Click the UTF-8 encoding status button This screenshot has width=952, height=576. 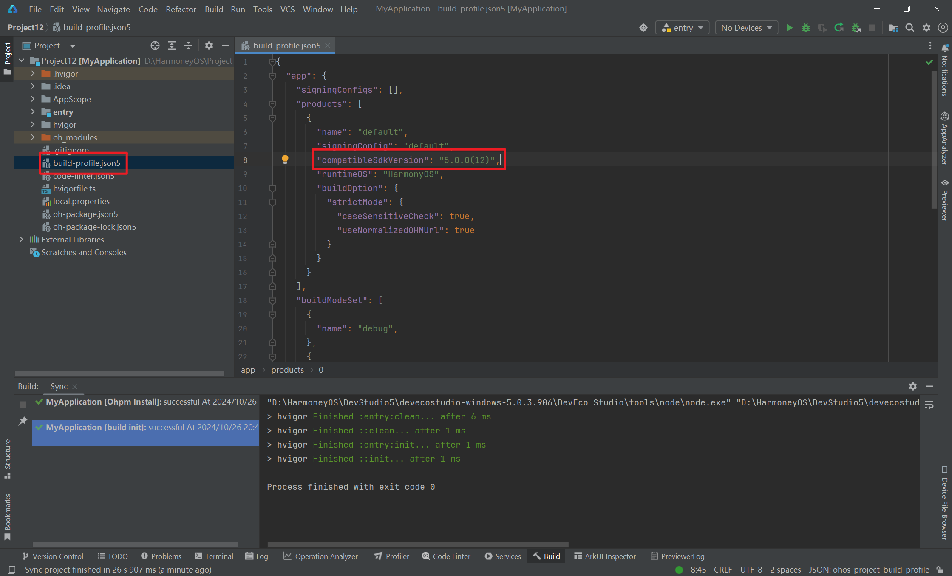(751, 570)
